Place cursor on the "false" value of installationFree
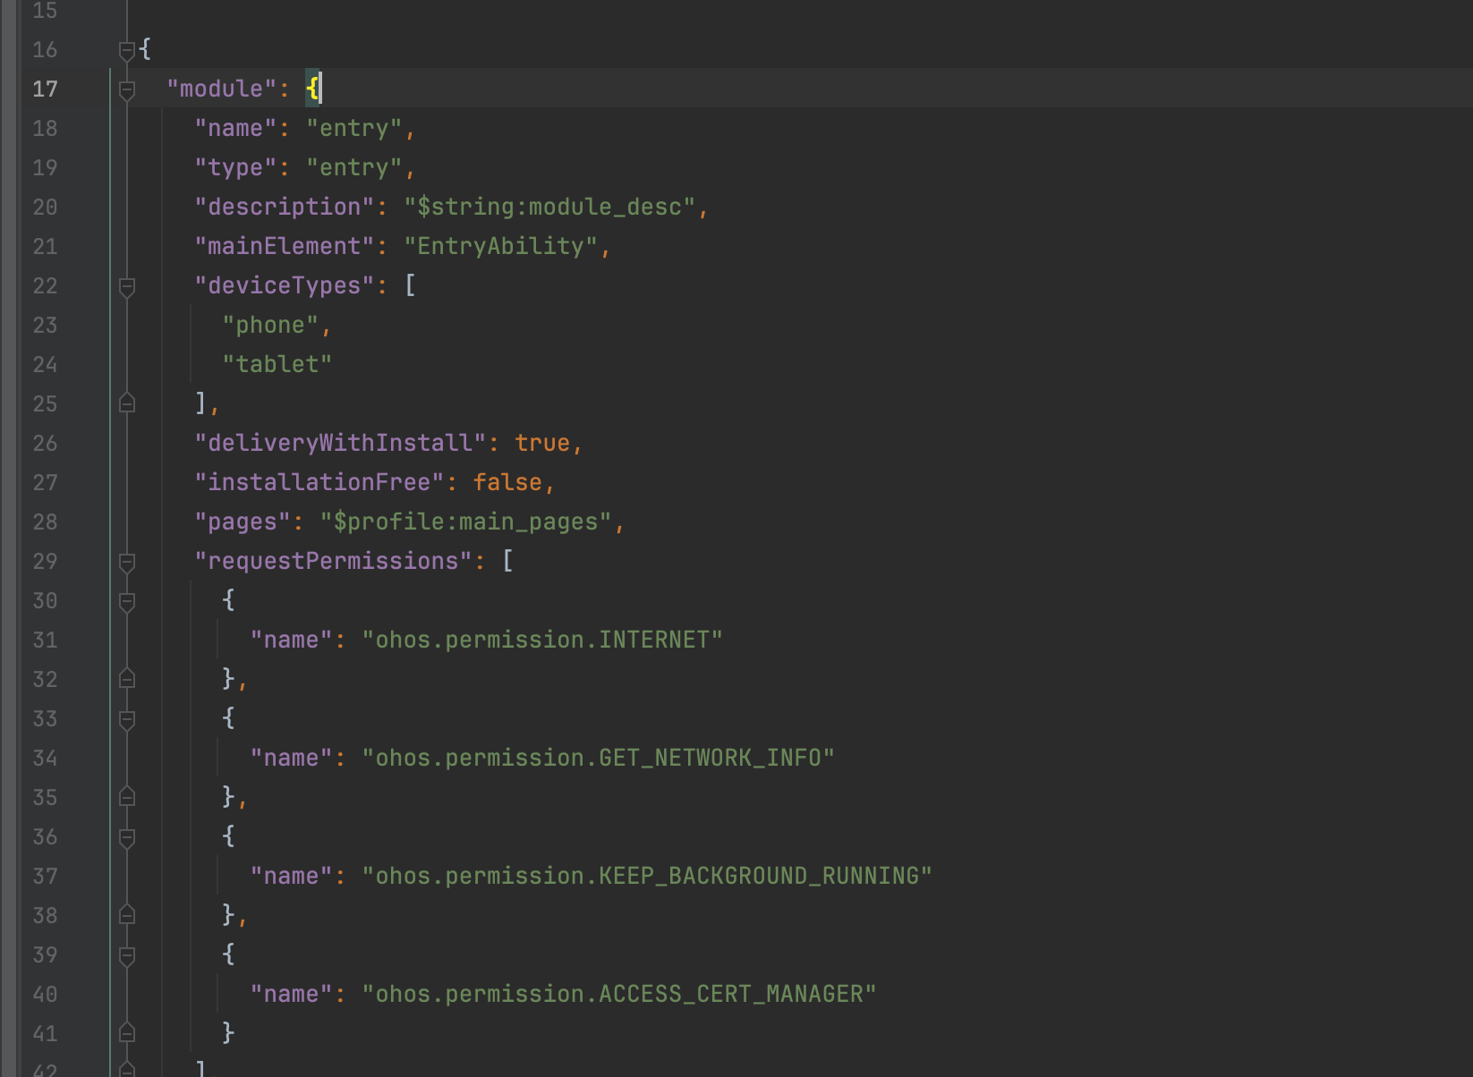Screen dimensions: 1473x1077 pyautogui.click(x=507, y=483)
